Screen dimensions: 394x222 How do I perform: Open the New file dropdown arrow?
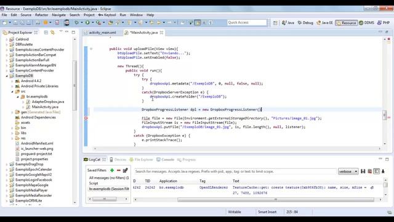tap(10, 23)
